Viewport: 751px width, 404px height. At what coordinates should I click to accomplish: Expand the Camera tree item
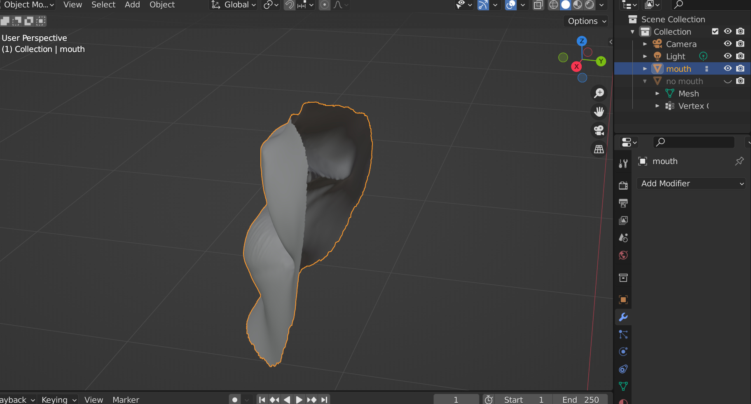(645, 44)
